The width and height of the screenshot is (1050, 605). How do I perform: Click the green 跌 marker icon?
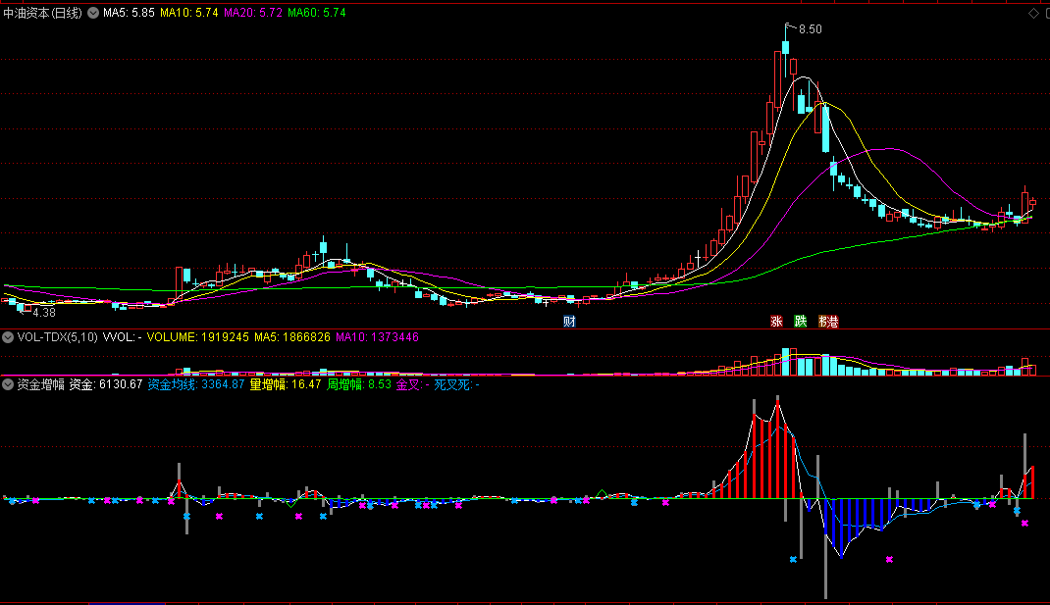pos(801,322)
